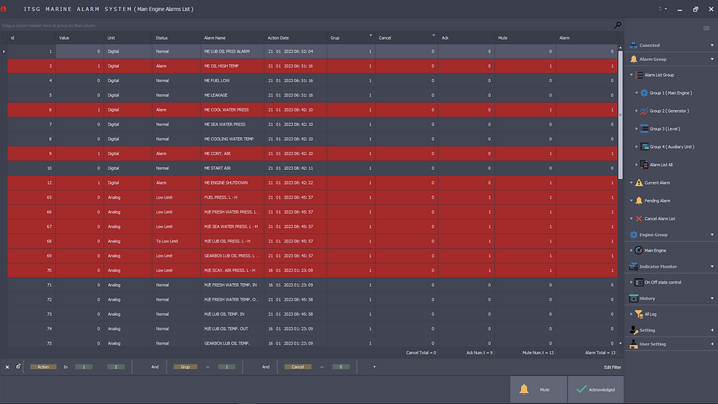Click the Cancel Alarm List red X icon
The height and width of the screenshot is (404, 718).
pos(639,218)
